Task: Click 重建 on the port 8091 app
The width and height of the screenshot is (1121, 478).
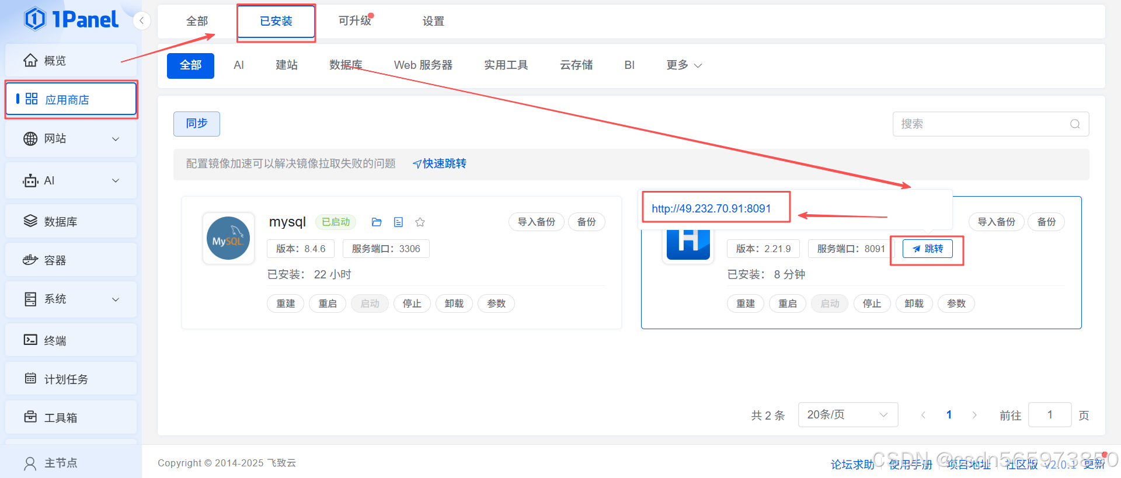Action: pyautogui.click(x=746, y=303)
